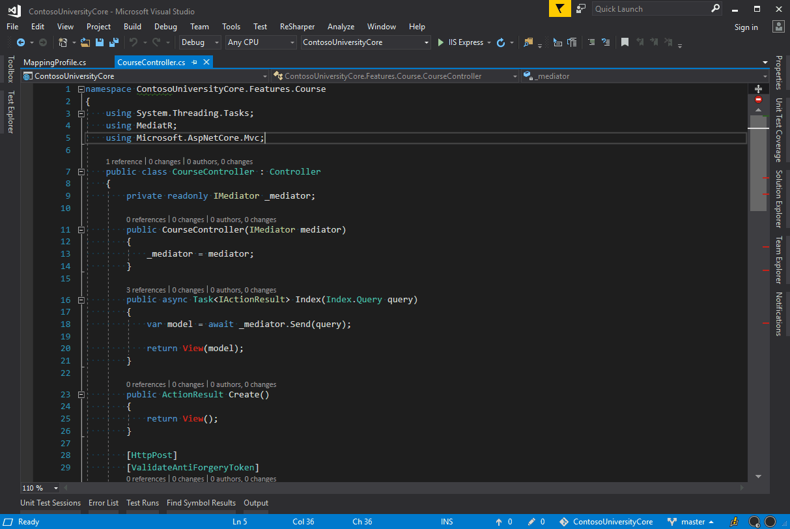The height and width of the screenshot is (529, 790).
Task: Open the ContosoUniversityCore startup project dropdown
Action: [366, 42]
